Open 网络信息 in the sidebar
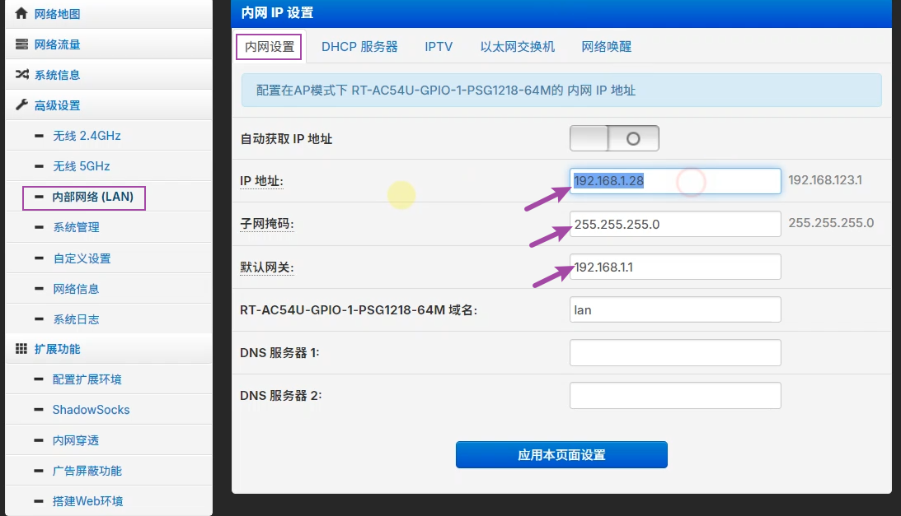Viewport: 901px width, 516px height. (76, 289)
